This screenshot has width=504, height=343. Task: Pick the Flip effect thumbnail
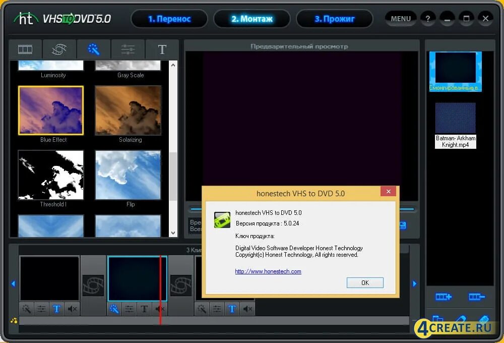(x=128, y=175)
